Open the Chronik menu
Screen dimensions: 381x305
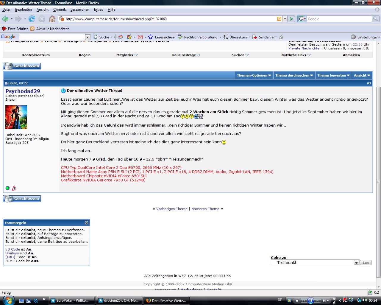pos(60,10)
